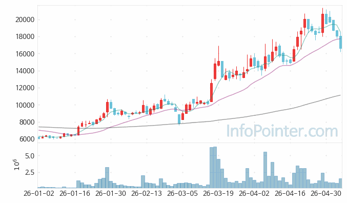Click the 20000 price axis label
This screenshot has height=203, width=347.
(x=25, y=19)
